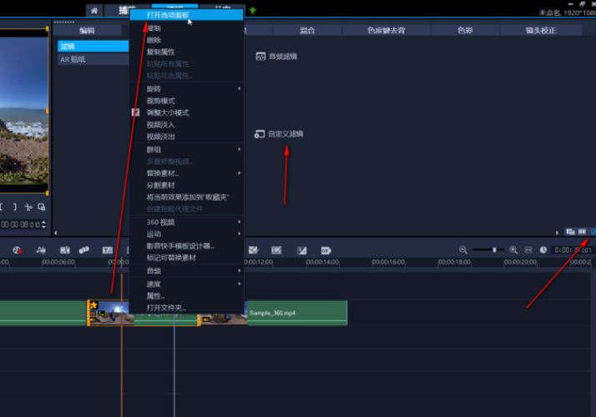Click the 音频滤镜 option
Viewport: 596px width, 417px height.
pos(282,56)
